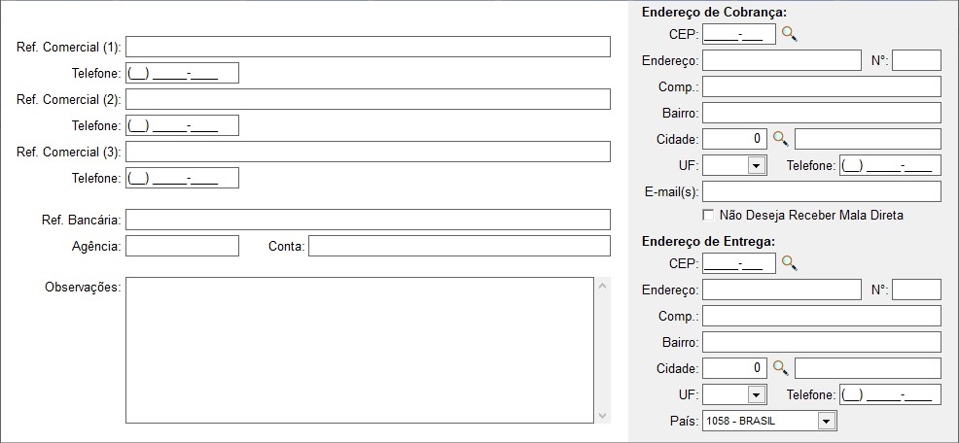The width and height of the screenshot is (959, 443).
Task: Select the billing E-mail(s) field
Action: coord(822,191)
